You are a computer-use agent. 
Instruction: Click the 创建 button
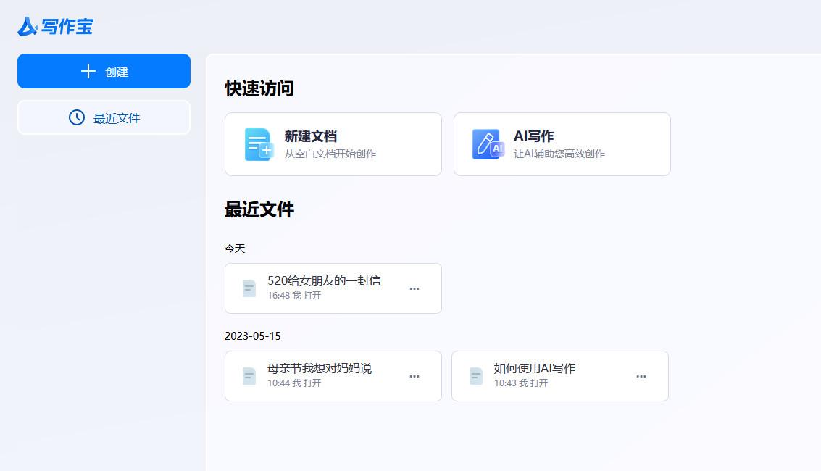coord(104,71)
